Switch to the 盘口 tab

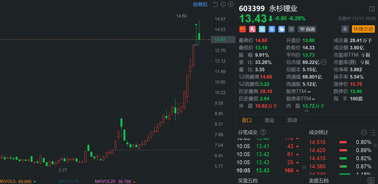[x=247, y=120]
